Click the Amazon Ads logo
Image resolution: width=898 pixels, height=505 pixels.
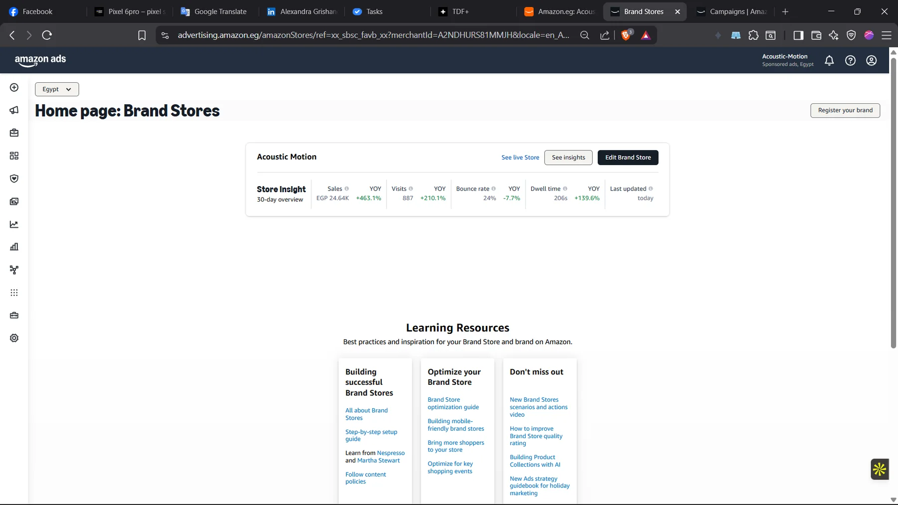point(40,60)
